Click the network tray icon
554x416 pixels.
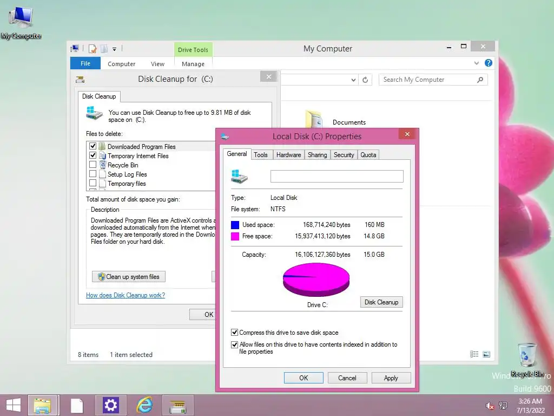point(503,405)
